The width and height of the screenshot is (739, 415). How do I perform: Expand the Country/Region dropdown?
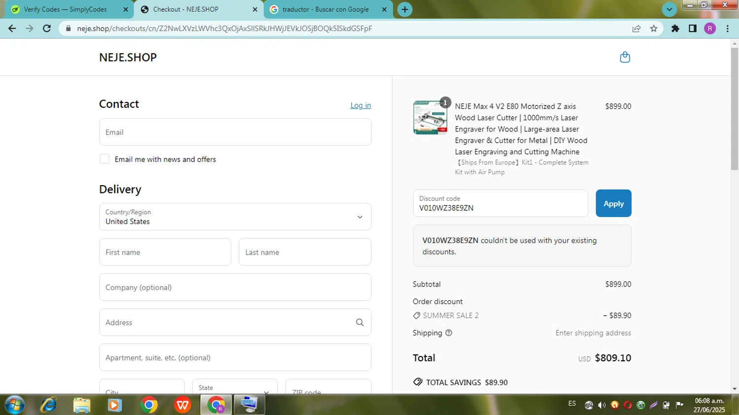coord(235,217)
